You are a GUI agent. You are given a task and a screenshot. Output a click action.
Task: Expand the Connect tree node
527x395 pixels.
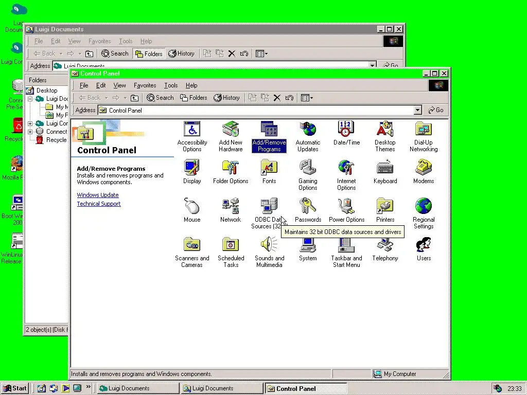[x=30, y=132]
